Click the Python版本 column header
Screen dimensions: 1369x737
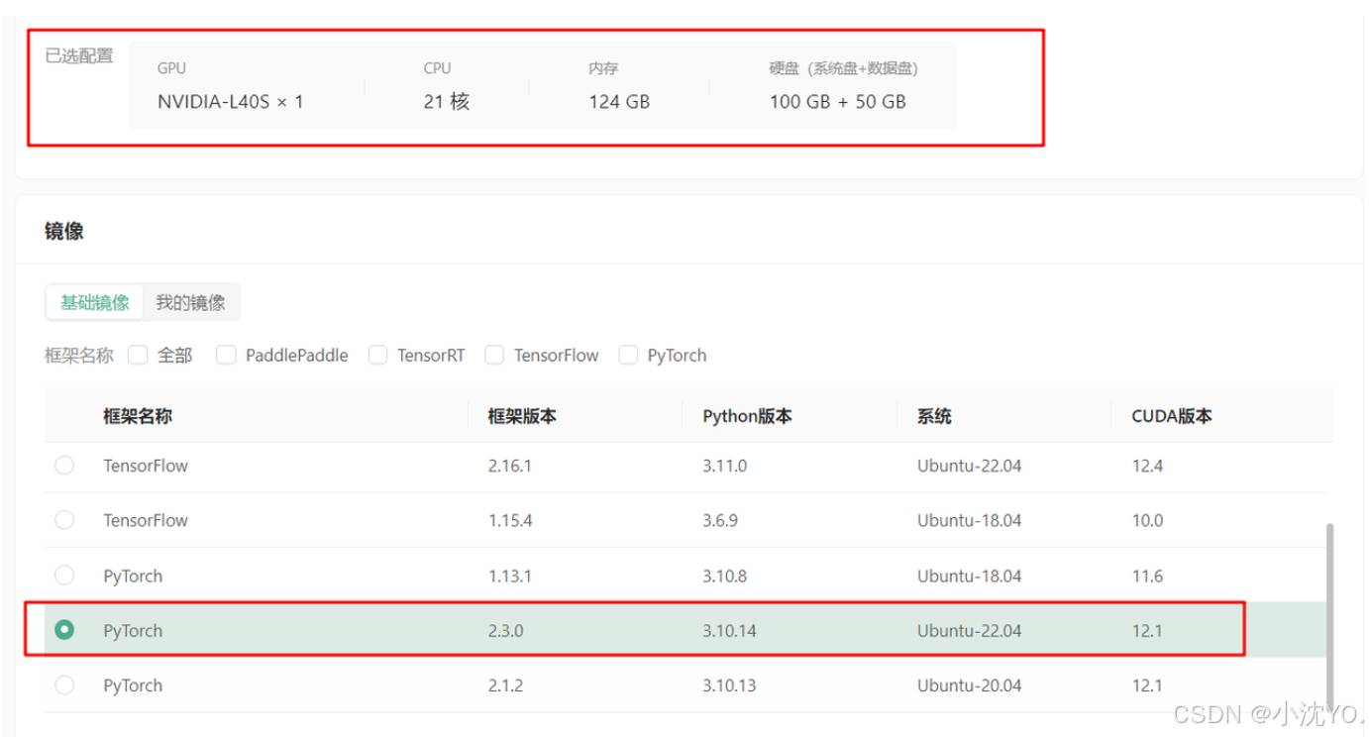coord(747,416)
